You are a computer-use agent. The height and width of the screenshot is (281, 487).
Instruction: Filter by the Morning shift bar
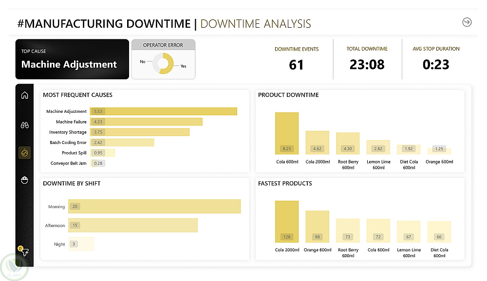click(x=154, y=206)
